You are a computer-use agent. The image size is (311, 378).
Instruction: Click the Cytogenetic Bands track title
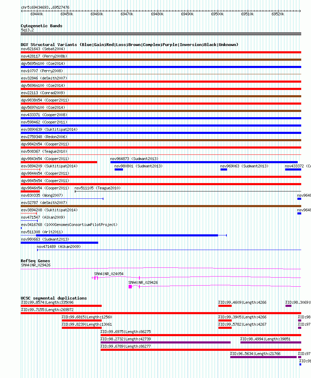click(x=42, y=26)
